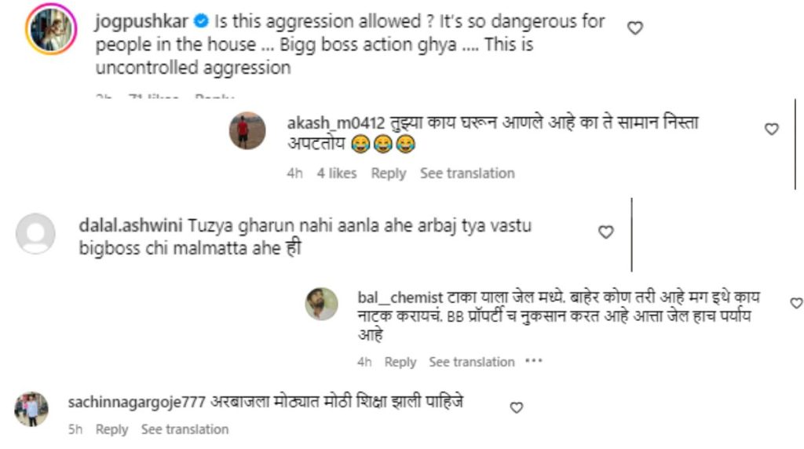Like dalal.ashwini's comment heart icon
Viewport: 804px width, 449px height.
[x=606, y=232]
